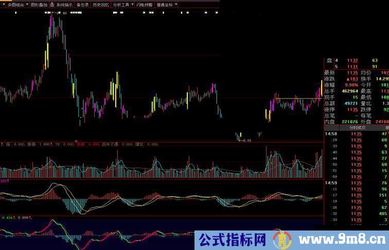Select the 14:58 tick trade row
The image size is (389, 250).
(357, 134)
